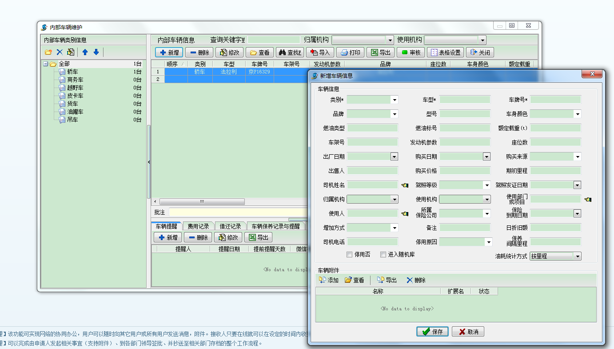Click the 保存 (Save) button
The height and width of the screenshot is (349, 614).
(431, 331)
